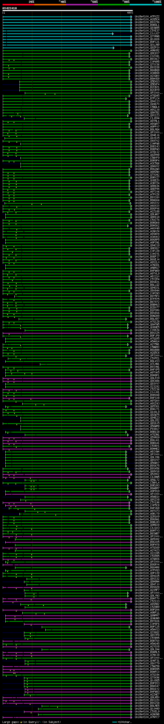Viewport: 164px width, 724px height.
Task: Select the UniRef100_C0Z341 label
Action: (x=147, y=56)
